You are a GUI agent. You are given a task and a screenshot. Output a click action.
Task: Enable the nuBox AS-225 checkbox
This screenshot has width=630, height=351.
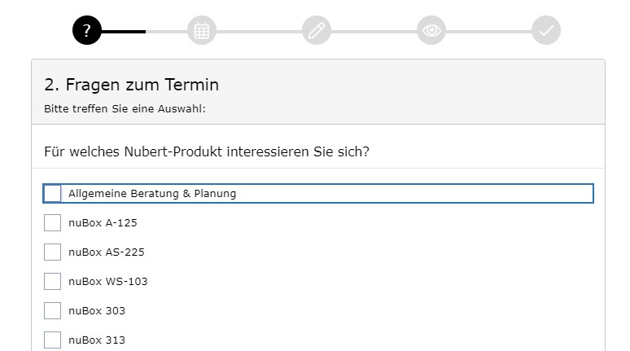pyautogui.click(x=52, y=252)
